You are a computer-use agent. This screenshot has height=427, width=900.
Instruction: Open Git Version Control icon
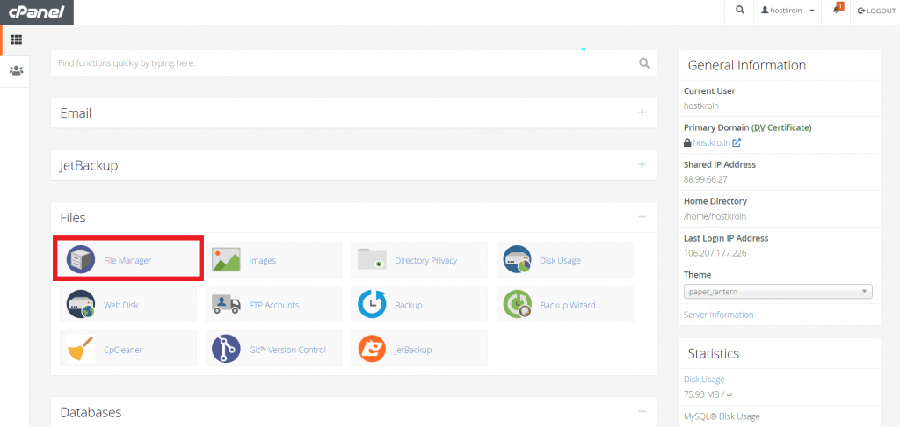(226, 349)
